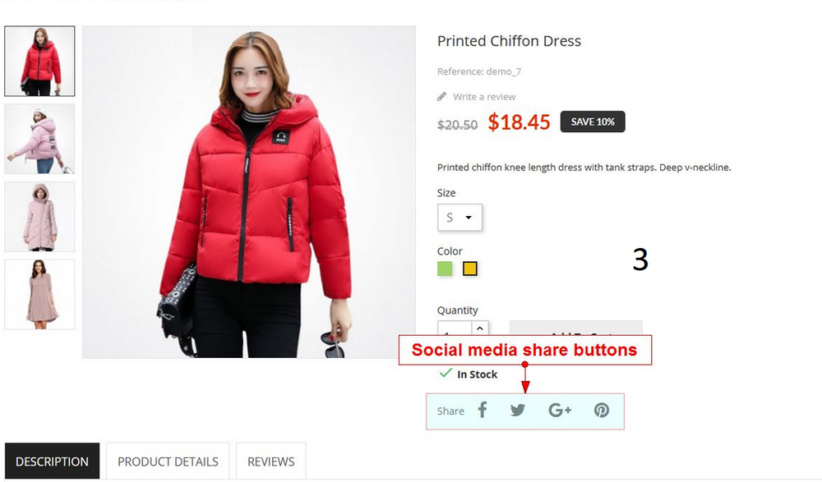Open the Write a review link
This screenshot has width=822, height=482.
coord(484,96)
